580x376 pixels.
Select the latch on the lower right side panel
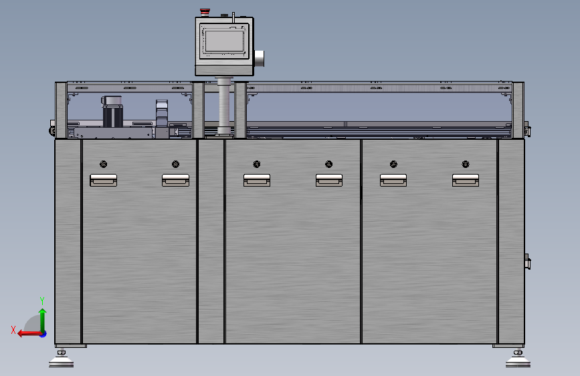(527, 262)
